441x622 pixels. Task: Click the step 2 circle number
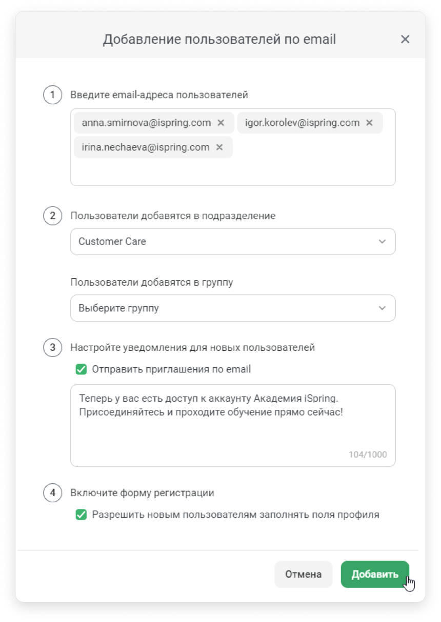pos(53,216)
